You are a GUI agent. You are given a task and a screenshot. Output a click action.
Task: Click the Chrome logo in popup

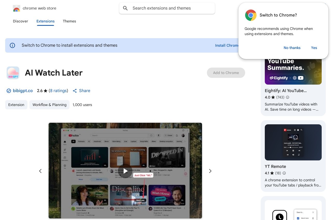coord(251,15)
